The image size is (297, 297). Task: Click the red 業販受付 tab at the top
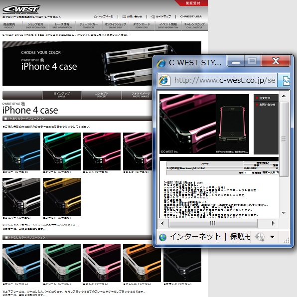tap(191, 3)
